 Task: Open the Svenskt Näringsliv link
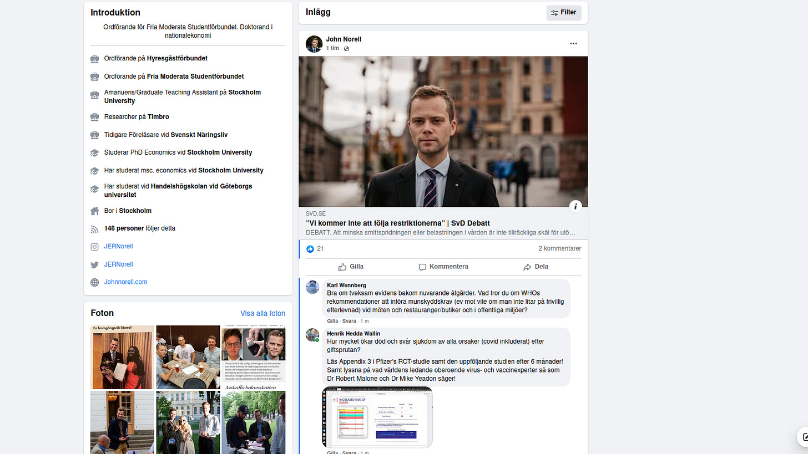click(x=199, y=135)
